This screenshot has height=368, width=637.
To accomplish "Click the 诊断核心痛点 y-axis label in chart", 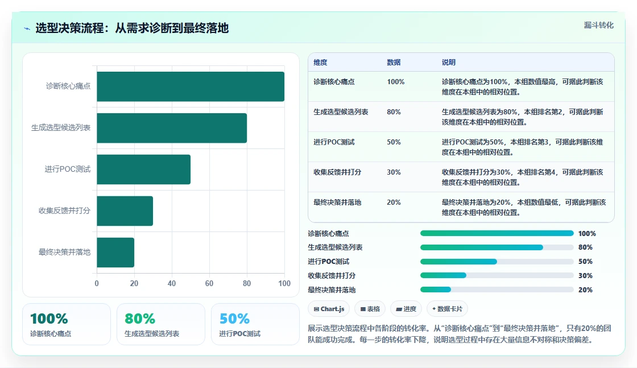I will coord(68,86).
